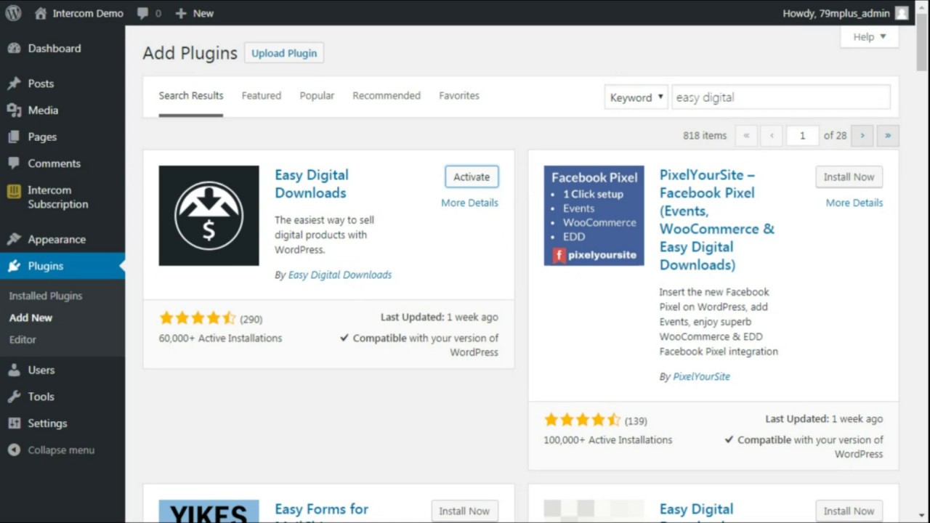Open the star rating on PixelYourSite card
The image size is (930, 523).
pyautogui.click(x=582, y=420)
